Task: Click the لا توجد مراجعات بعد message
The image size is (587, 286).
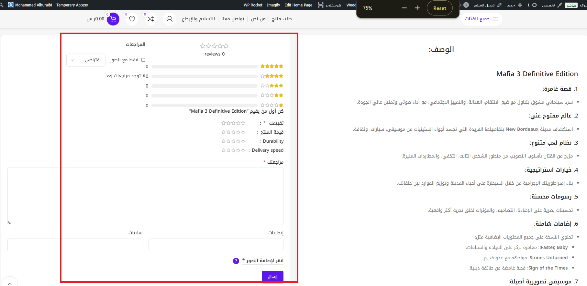Action: (x=125, y=76)
